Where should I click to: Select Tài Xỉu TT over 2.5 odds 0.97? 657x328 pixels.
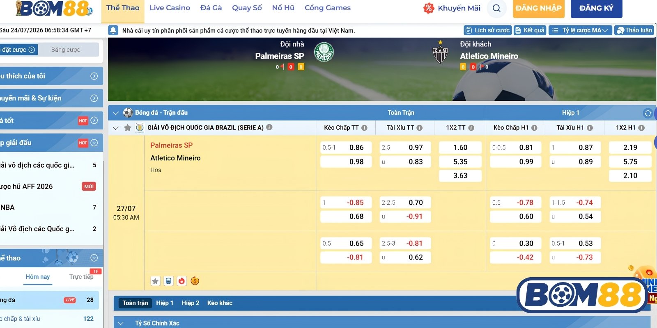[405, 148]
